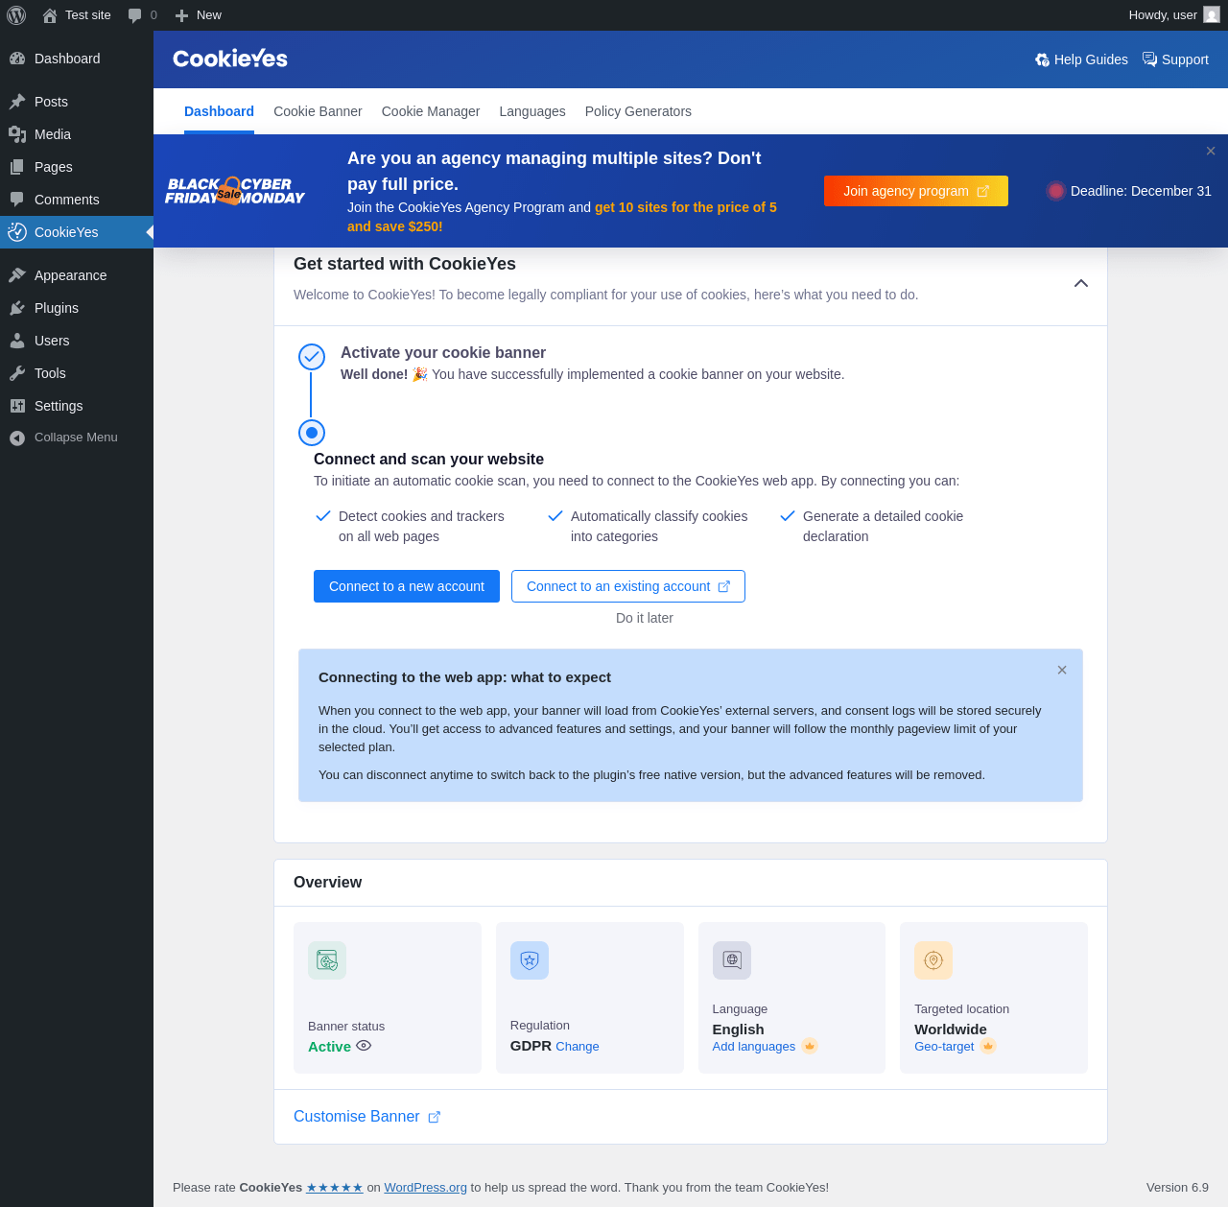Image resolution: width=1228 pixels, height=1207 pixels.
Task: Open Posts in the sidebar menu
Action: pyautogui.click(x=77, y=102)
